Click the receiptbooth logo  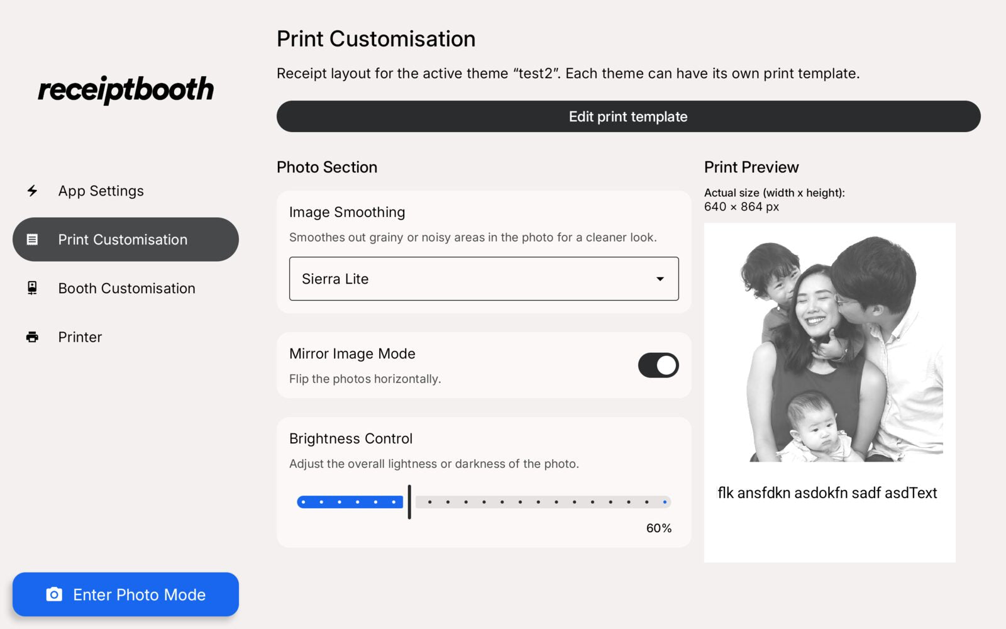pyautogui.click(x=126, y=89)
